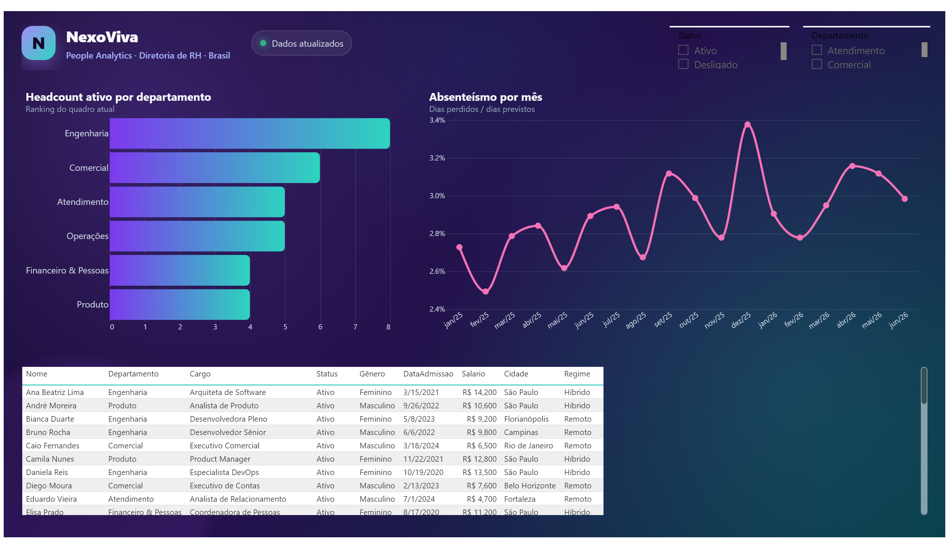Click the Bianca Duarte name cell
The width and height of the screenshot is (949, 541).
(50, 419)
